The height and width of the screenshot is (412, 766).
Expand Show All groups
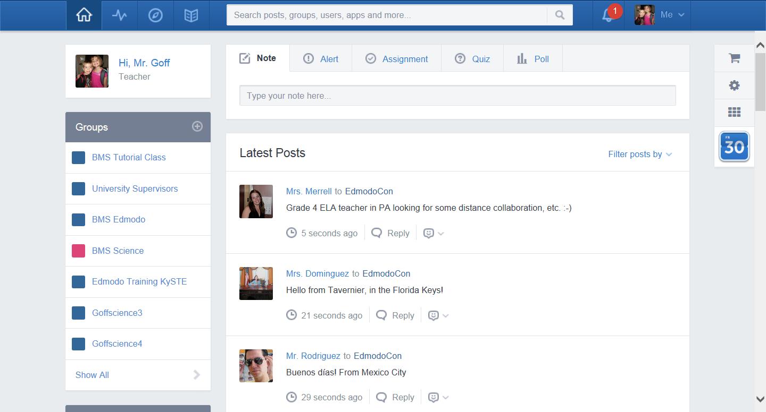(x=91, y=375)
